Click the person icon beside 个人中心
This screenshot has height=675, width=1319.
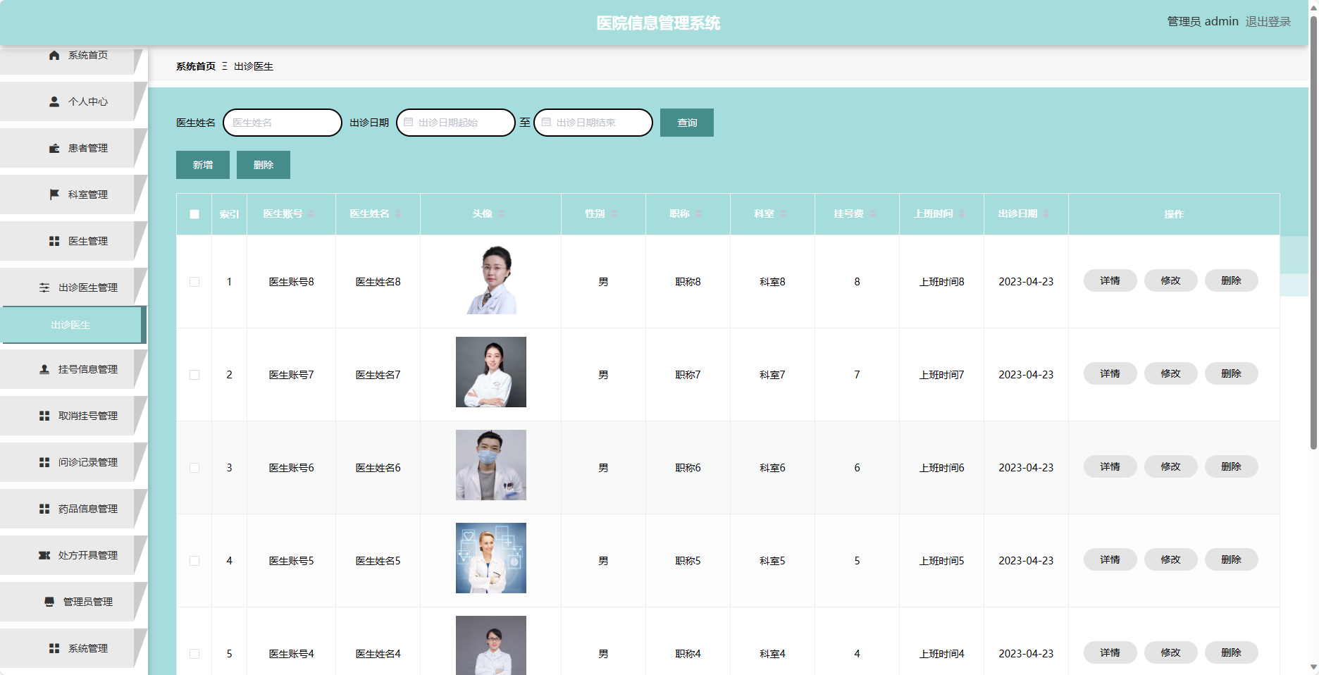tap(54, 101)
